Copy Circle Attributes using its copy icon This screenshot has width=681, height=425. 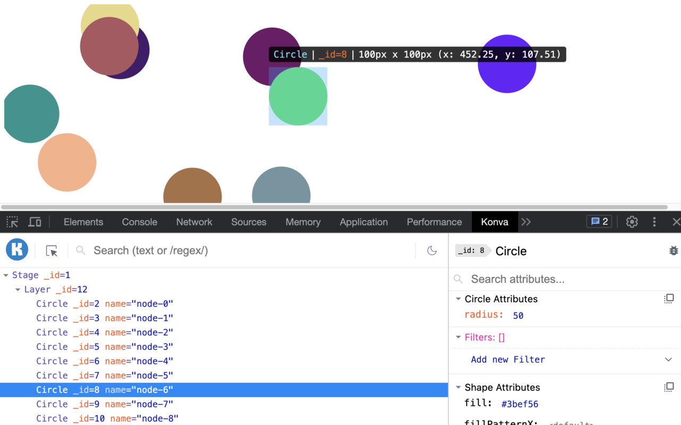(x=669, y=298)
